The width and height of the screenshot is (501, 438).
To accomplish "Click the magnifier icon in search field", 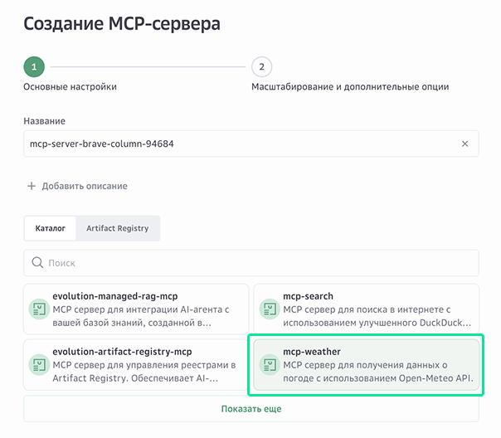I will 37,263.
